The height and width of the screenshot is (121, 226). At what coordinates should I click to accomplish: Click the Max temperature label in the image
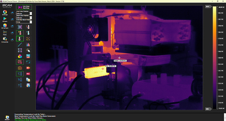point(110,66)
